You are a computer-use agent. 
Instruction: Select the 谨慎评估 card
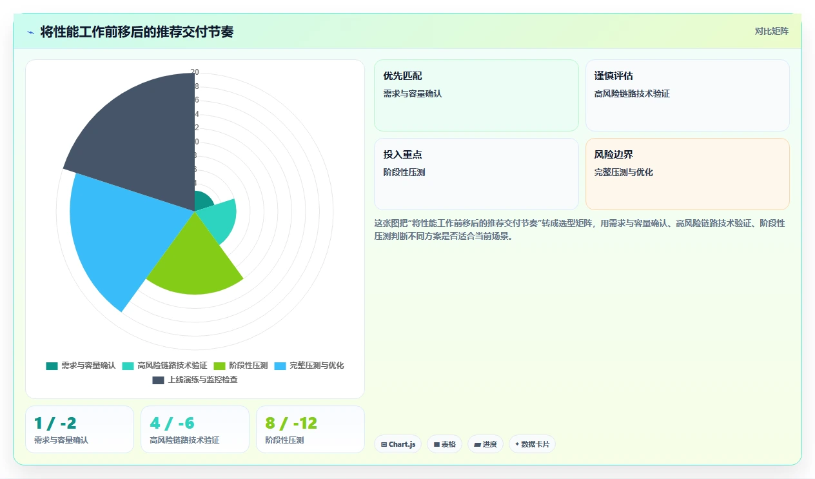[x=687, y=95]
